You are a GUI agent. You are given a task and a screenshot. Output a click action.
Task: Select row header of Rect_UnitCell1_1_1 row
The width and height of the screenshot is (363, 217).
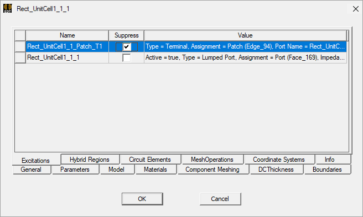click(x=20, y=57)
